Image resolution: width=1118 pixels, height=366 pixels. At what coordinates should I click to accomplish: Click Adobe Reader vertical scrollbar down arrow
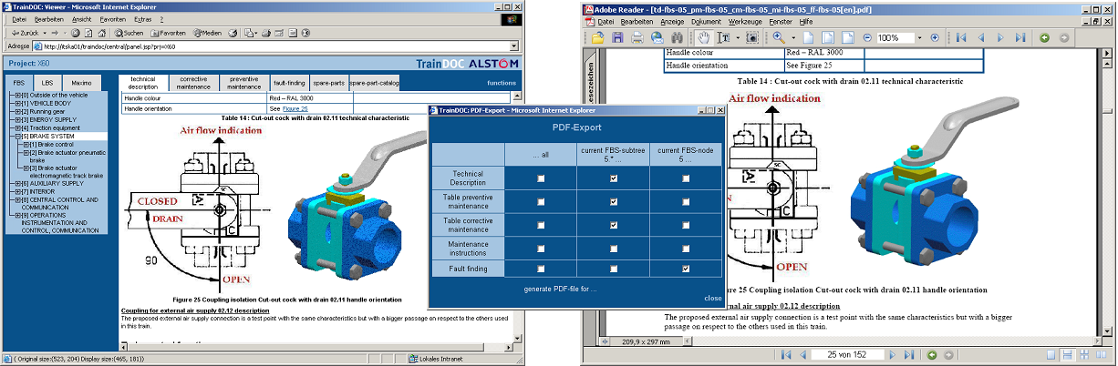click(x=1108, y=331)
